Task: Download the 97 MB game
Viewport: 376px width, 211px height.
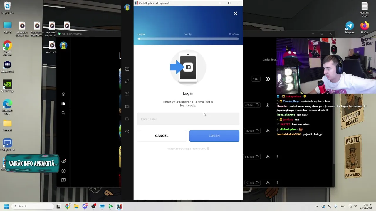Action: click(x=268, y=183)
